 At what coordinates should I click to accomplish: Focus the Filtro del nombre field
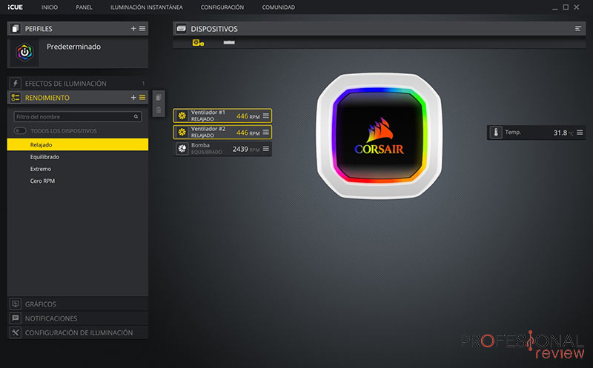pyautogui.click(x=78, y=117)
